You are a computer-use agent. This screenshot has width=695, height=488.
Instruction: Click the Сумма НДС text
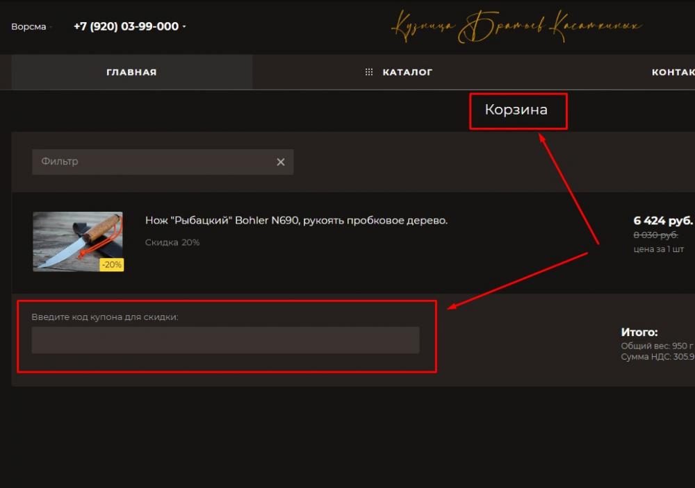click(657, 357)
